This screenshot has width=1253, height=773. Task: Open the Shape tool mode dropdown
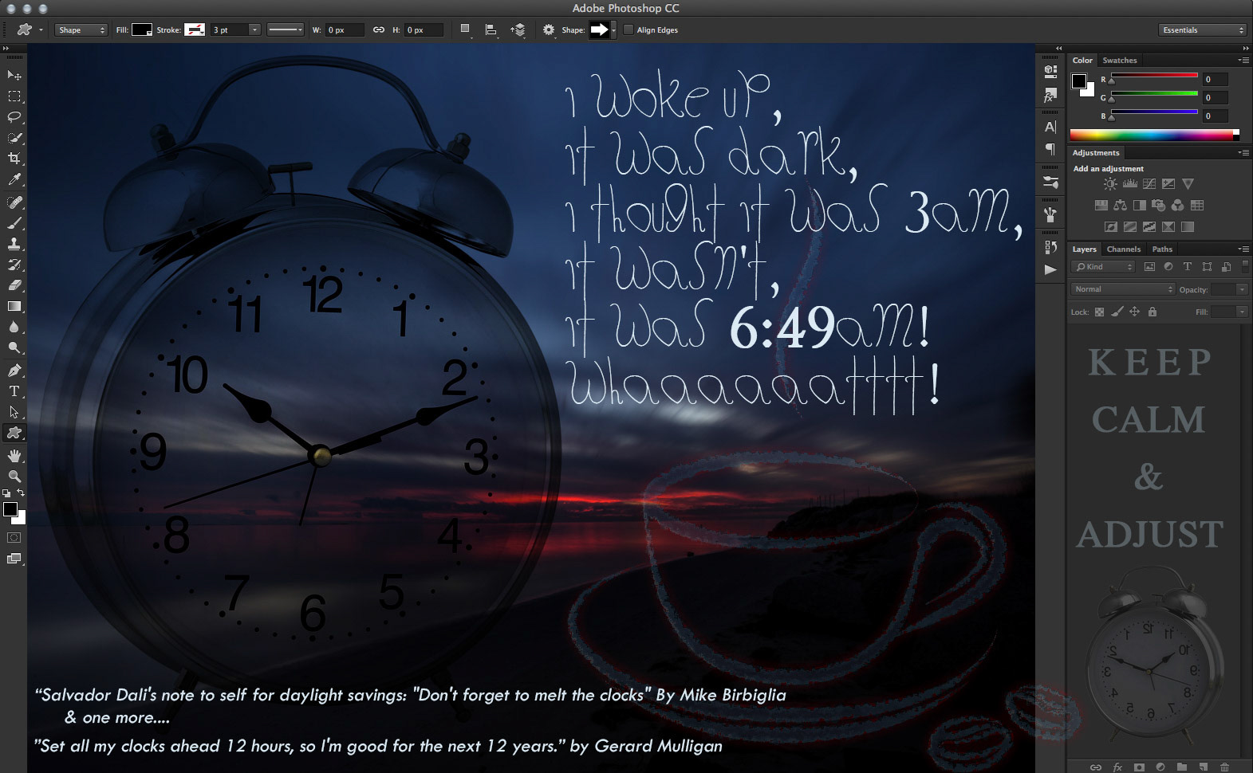point(81,30)
